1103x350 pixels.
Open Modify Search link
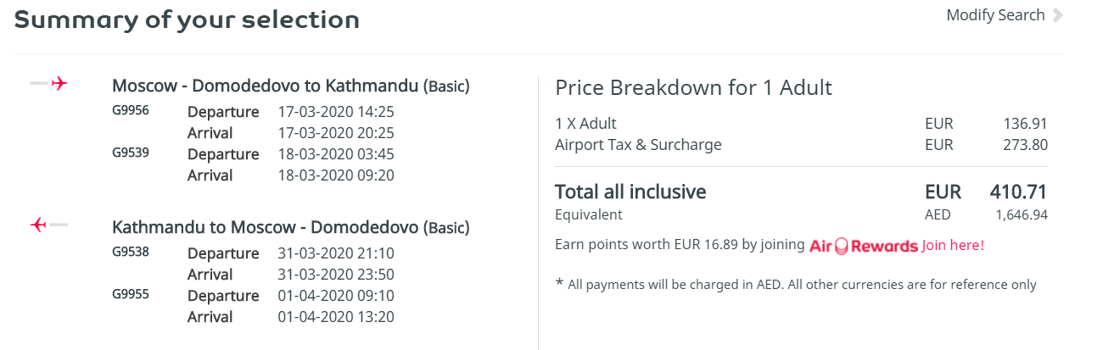coord(995,15)
